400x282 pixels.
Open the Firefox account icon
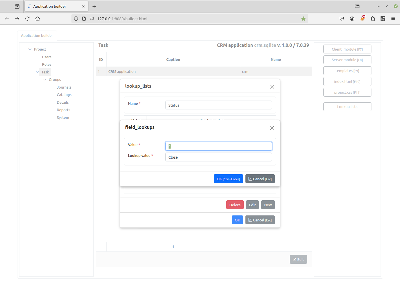click(x=352, y=19)
